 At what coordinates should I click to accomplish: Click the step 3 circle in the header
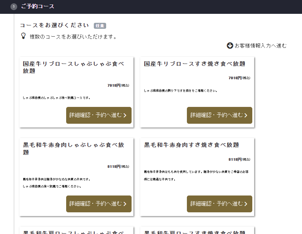[14, 6]
